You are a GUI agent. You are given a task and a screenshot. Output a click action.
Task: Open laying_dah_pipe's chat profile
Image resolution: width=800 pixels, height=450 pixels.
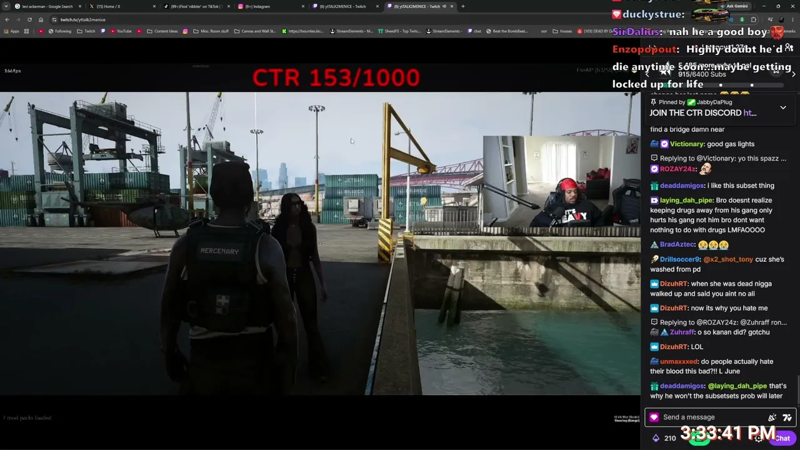[x=686, y=200]
